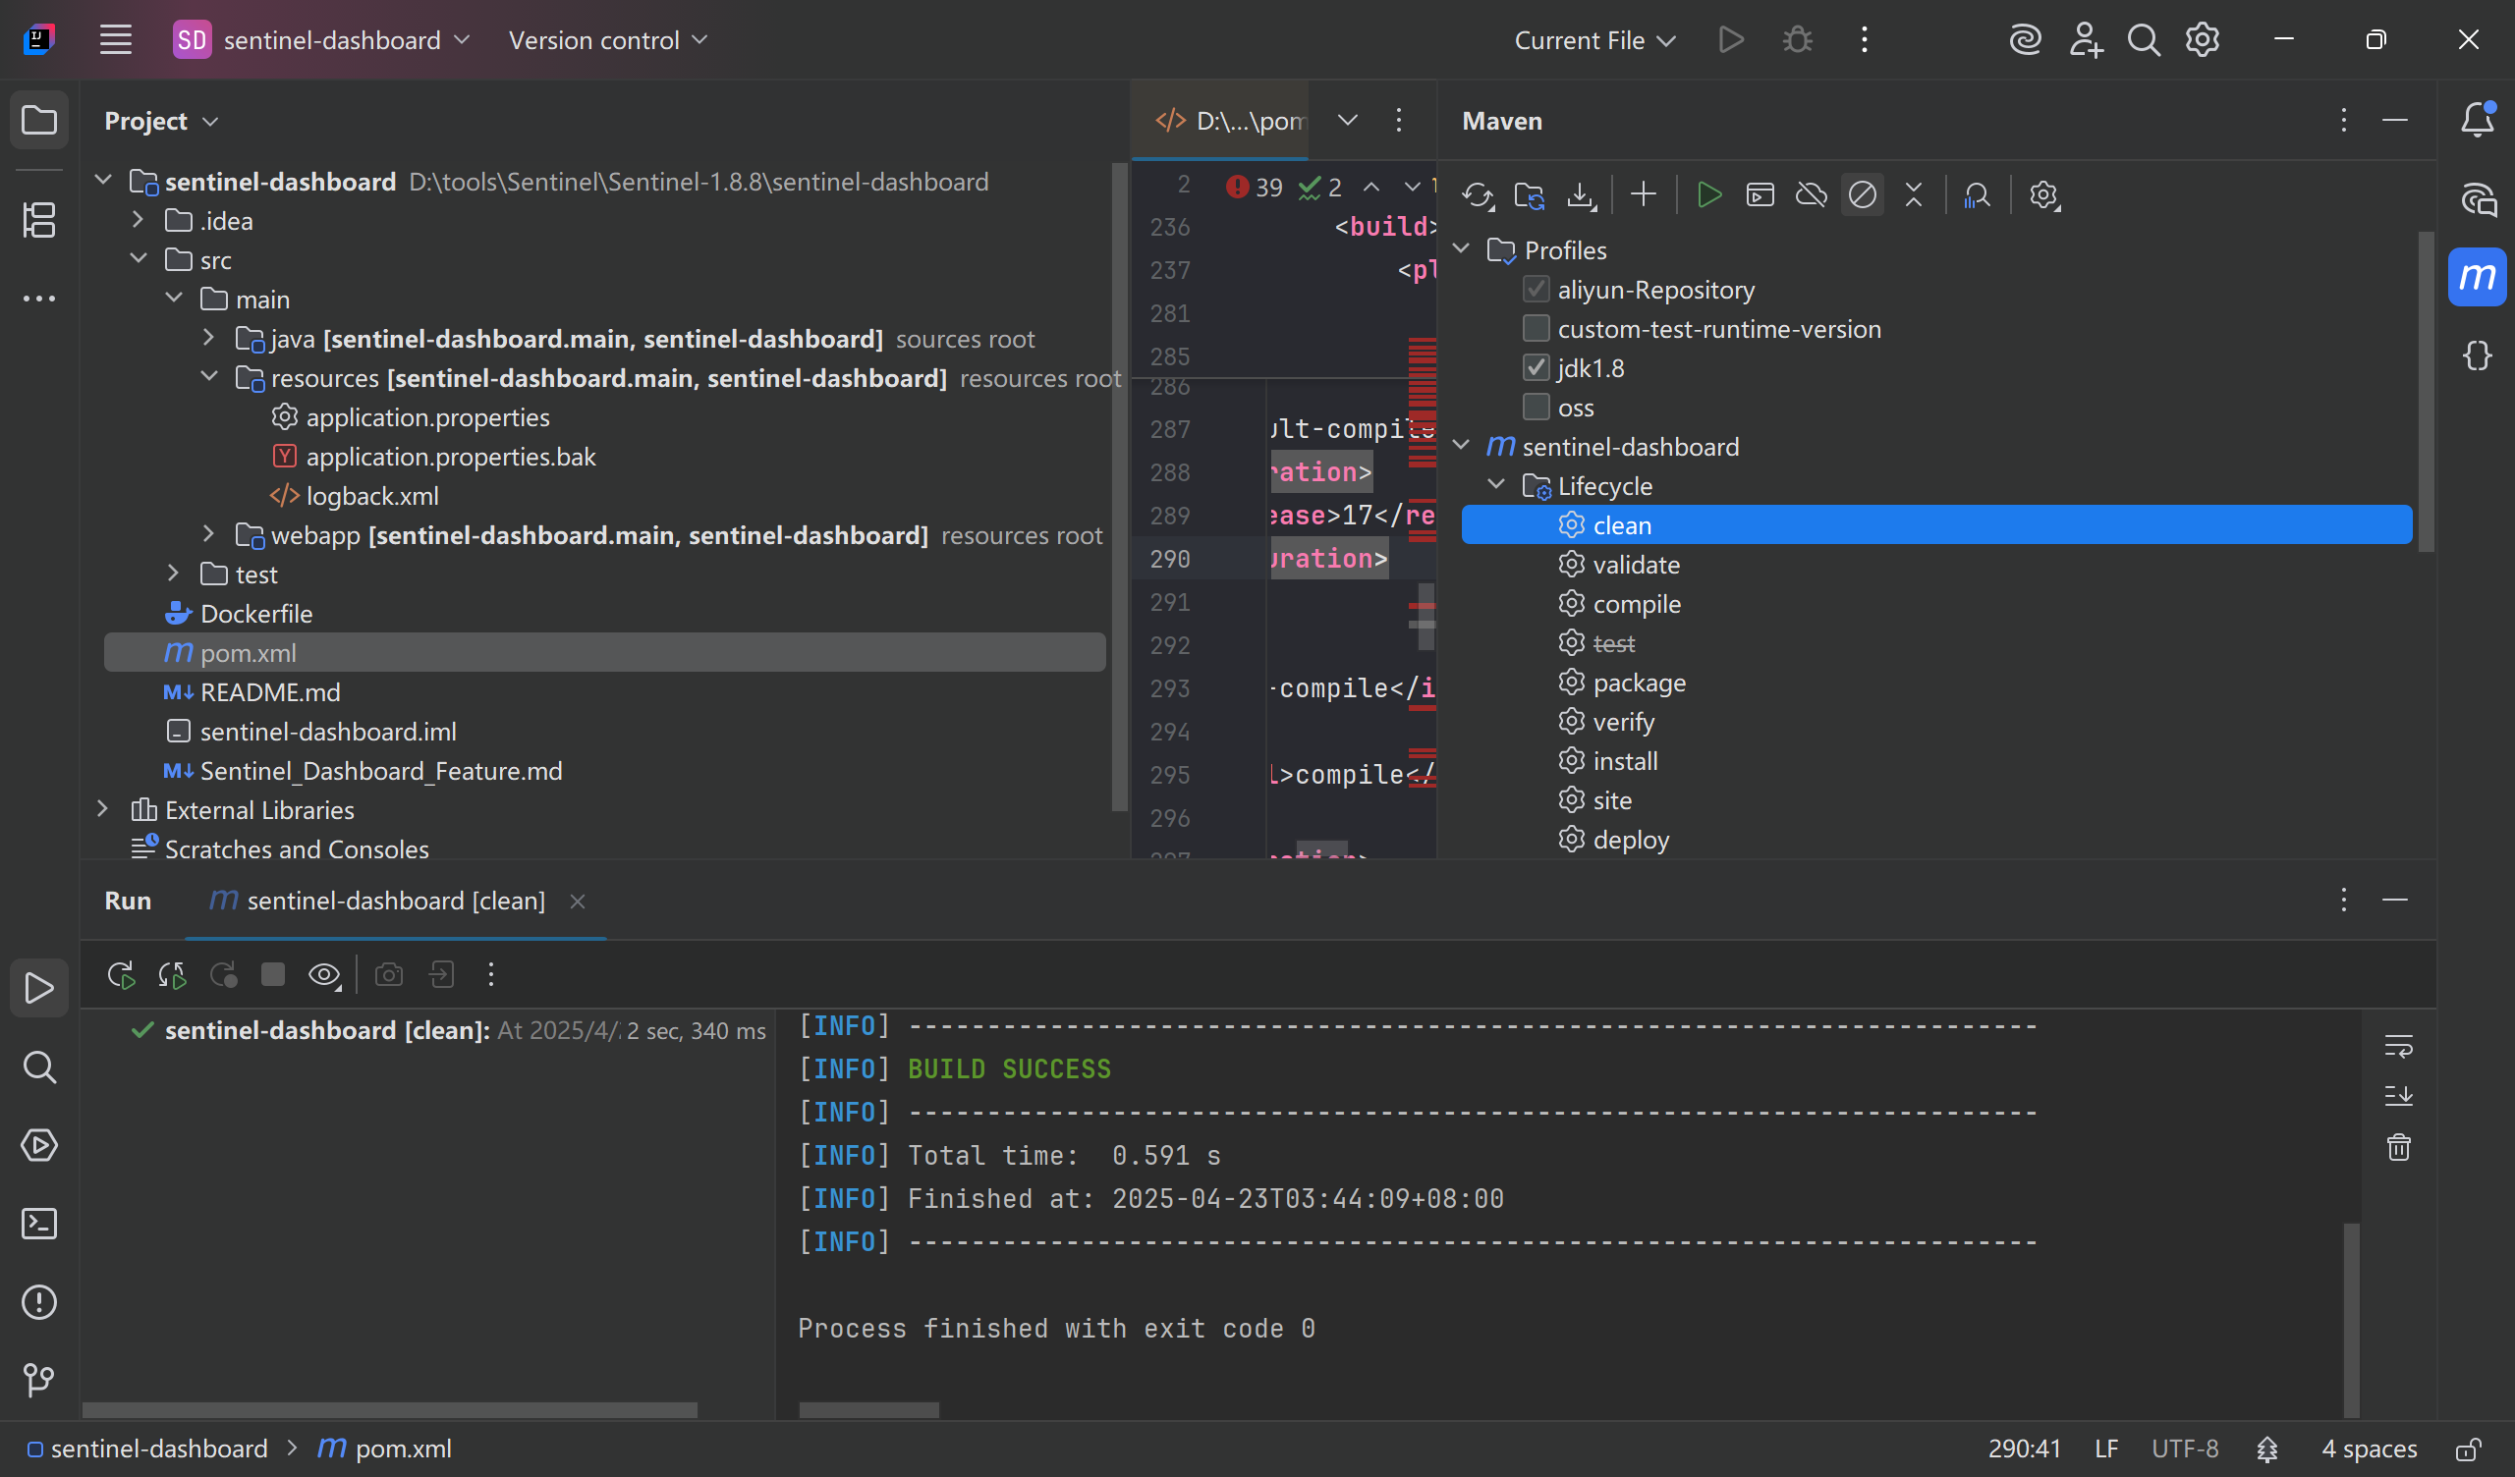Open the Version control menu
The width and height of the screenshot is (2515, 1477).
click(x=607, y=40)
